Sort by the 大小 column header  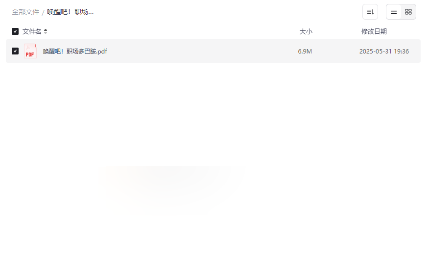[306, 31]
